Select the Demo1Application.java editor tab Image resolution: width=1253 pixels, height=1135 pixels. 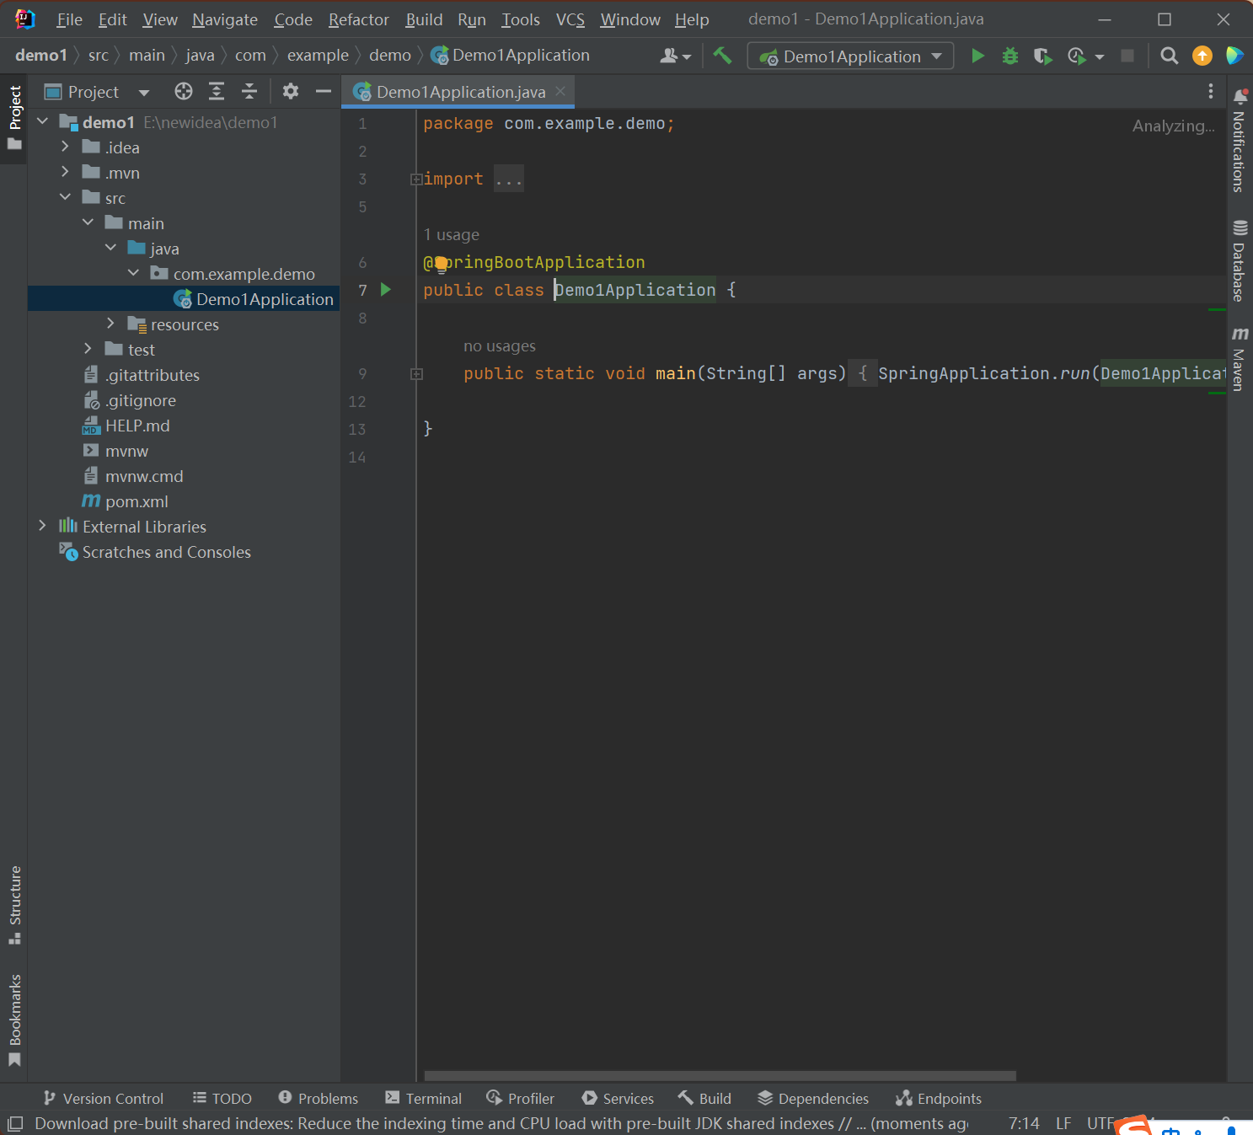(458, 92)
